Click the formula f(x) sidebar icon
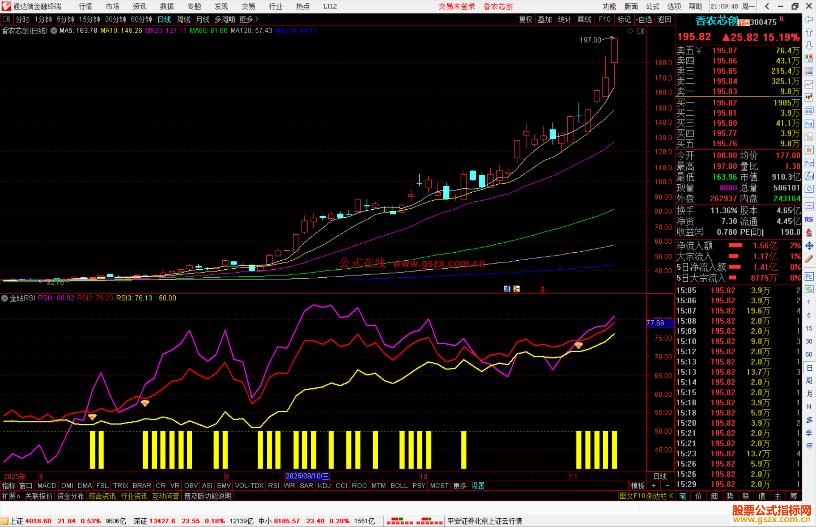The width and height of the screenshot is (816, 527). (809, 176)
